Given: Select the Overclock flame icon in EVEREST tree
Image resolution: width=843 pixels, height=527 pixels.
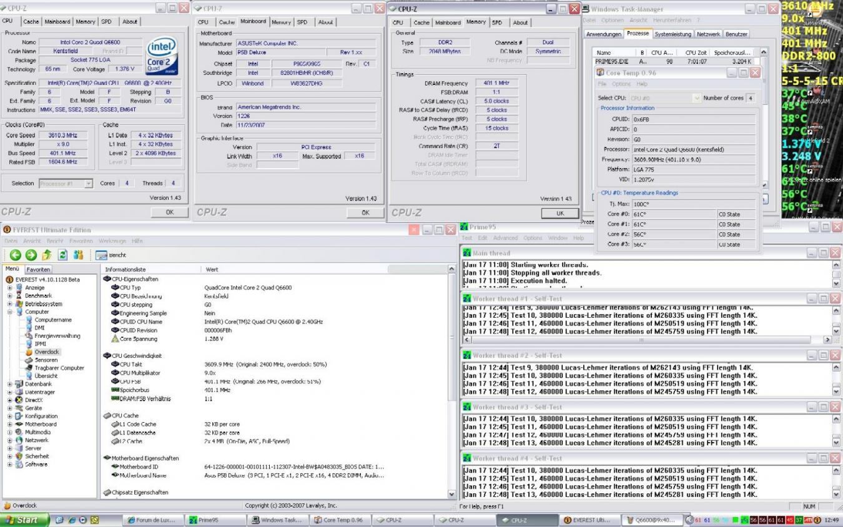Looking at the screenshot, I should (29, 352).
